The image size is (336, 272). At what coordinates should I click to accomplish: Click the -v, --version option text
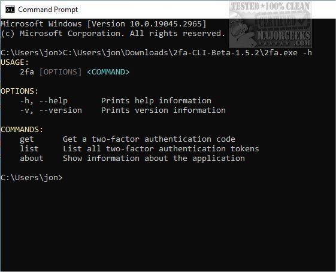click(x=51, y=110)
